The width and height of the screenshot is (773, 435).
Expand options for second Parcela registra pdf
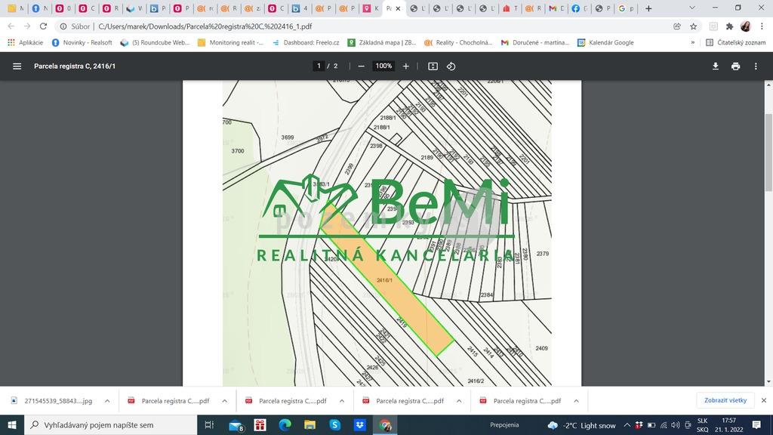[x=342, y=401]
